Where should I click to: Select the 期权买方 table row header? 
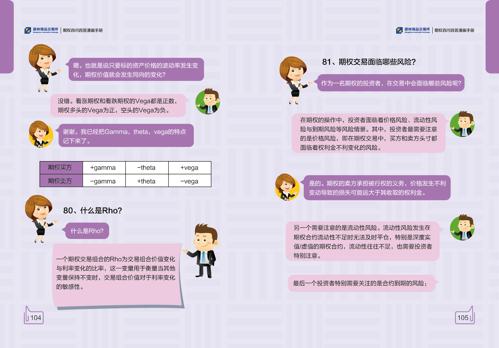click(x=61, y=168)
